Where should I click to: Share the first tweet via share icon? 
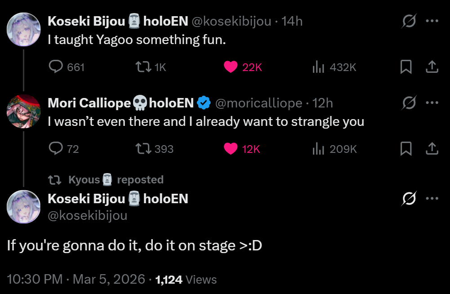tap(432, 67)
